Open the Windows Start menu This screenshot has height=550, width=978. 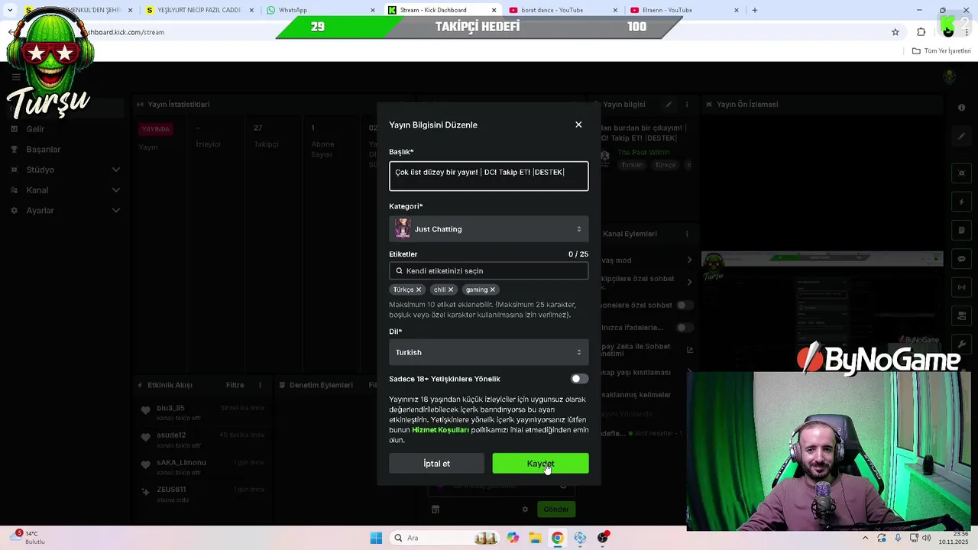(376, 538)
